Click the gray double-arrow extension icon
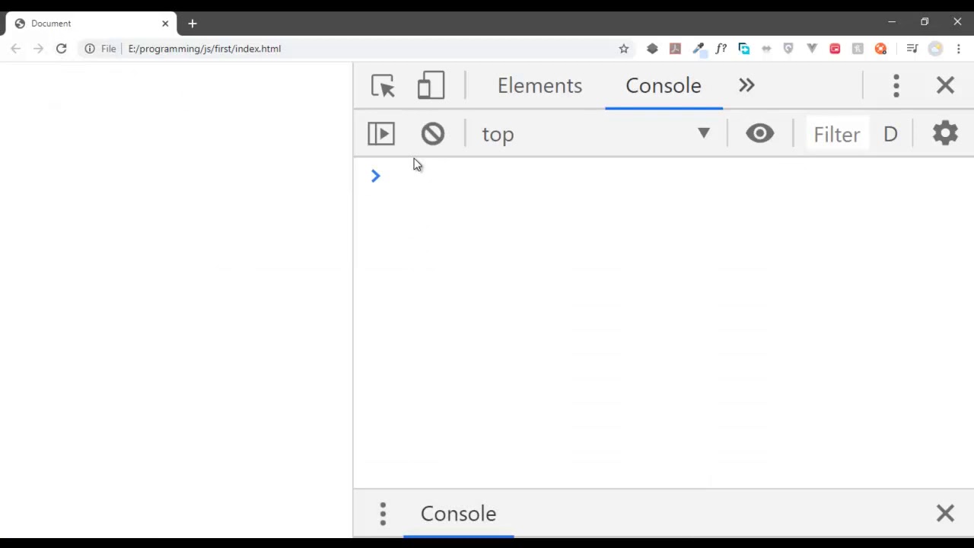The image size is (974, 548). point(766,49)
